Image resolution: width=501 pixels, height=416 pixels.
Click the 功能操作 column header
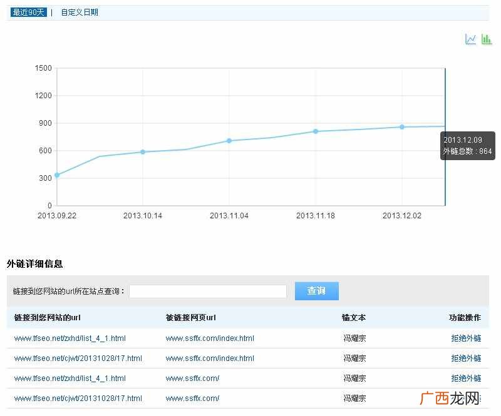(465, 318)
